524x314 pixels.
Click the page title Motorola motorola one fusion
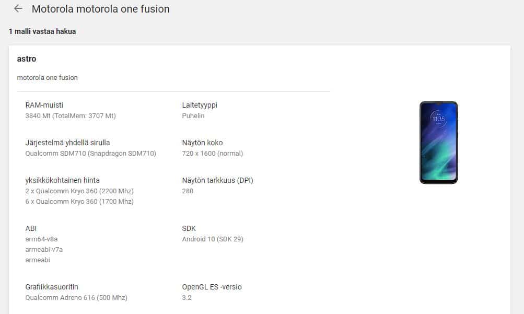[x=101, y=9]
